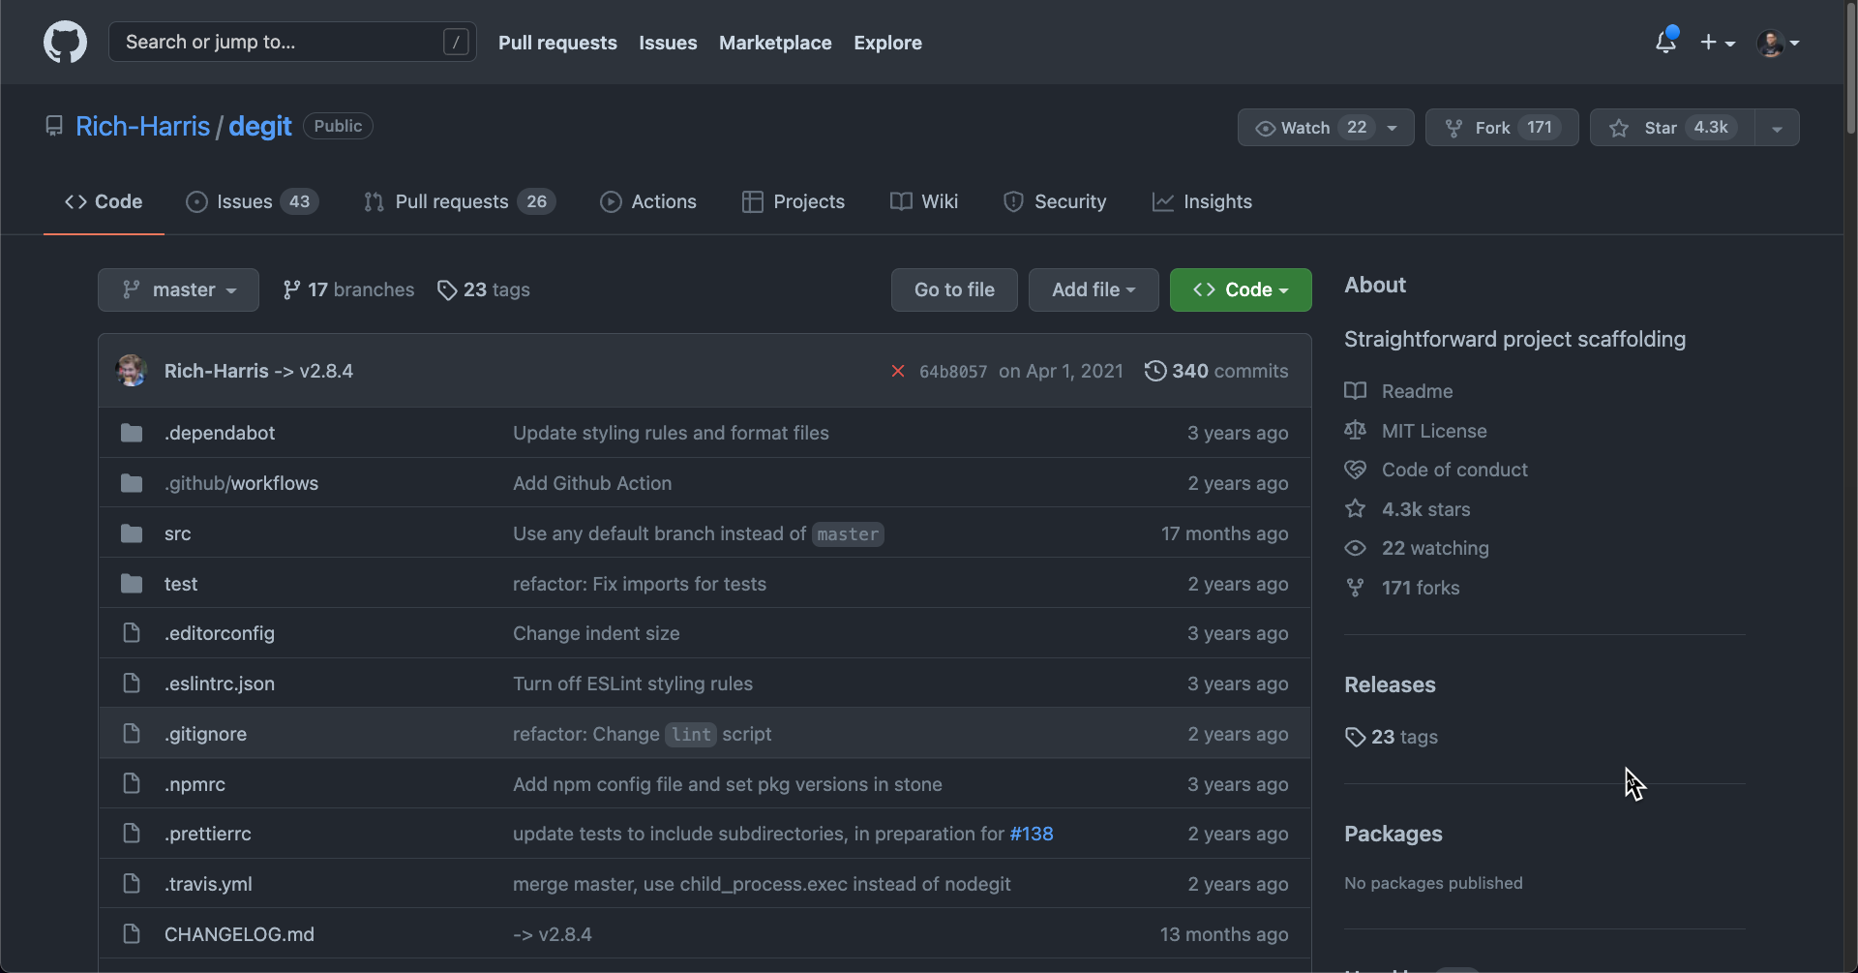
Task: Open the green Code clone dropdown
Action: (1241, 289)
